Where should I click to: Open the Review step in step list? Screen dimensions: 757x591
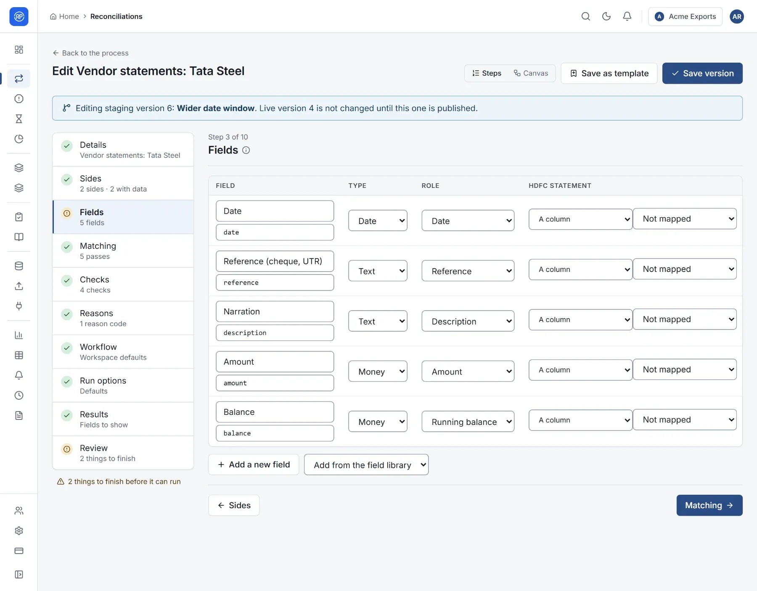(123, 453)
